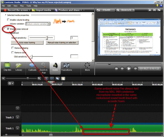Click the 818x480 editing dimensions button
The height and width of the screenshot is (137, 164).
tap(105, 10)
